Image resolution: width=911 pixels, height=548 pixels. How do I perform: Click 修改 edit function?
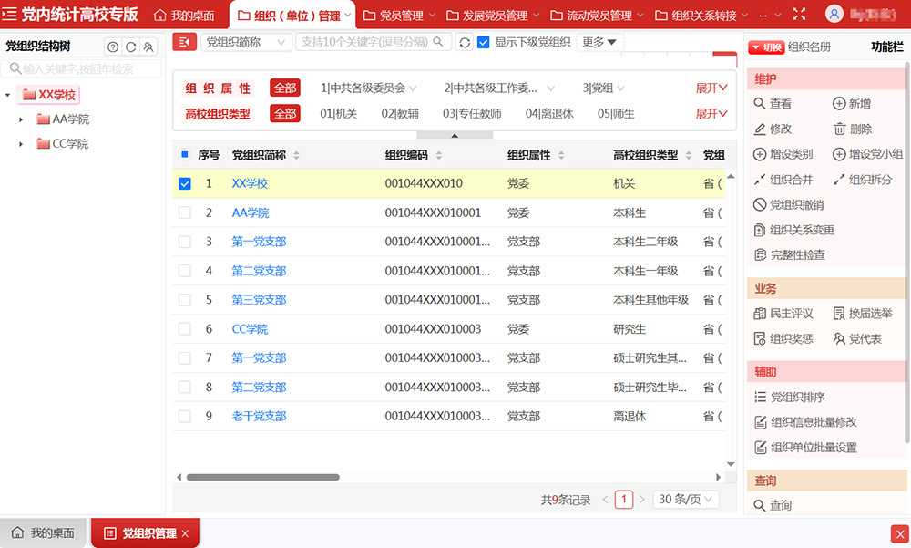click(x=773, y=129)
